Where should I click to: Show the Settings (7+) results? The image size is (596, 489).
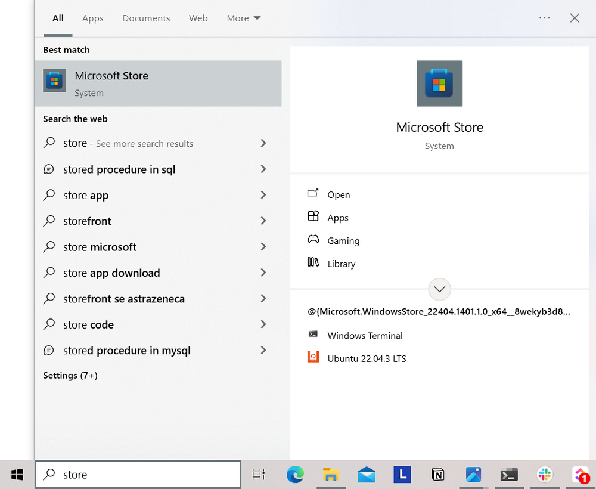[x=70, y=375]
